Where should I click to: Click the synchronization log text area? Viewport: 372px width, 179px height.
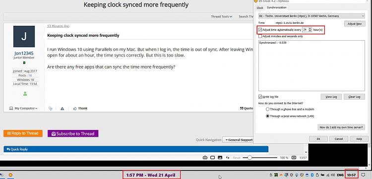point(311,65)
